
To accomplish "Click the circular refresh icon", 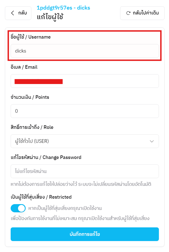I will click(128, 13).
